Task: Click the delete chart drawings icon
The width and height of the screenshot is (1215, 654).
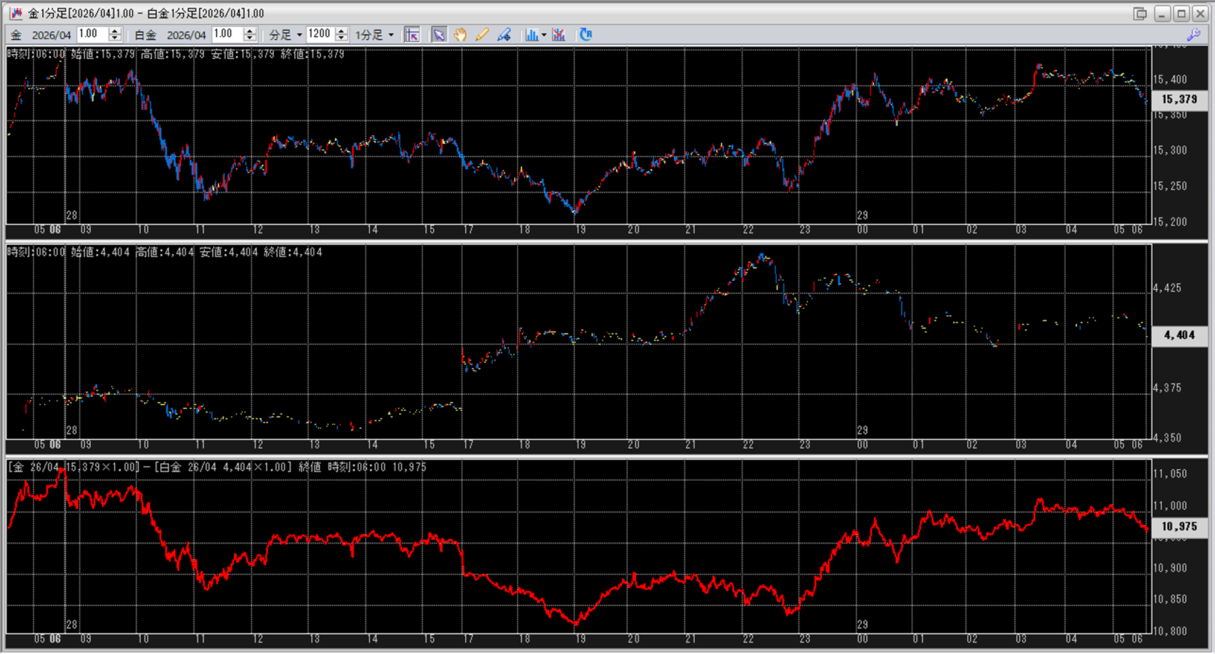Action: coord(559,34)
